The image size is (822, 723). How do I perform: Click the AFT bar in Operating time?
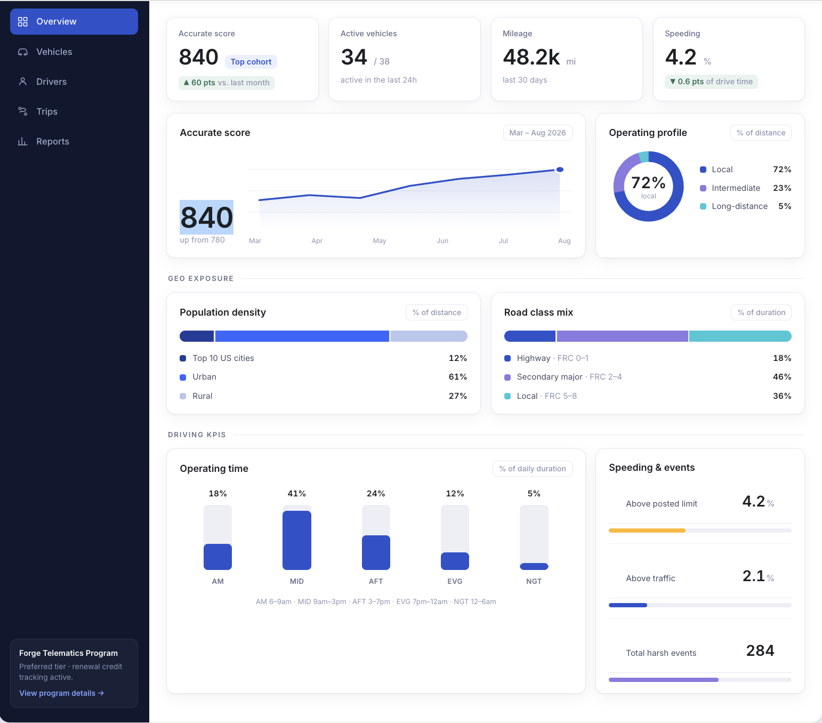[376, 552]
